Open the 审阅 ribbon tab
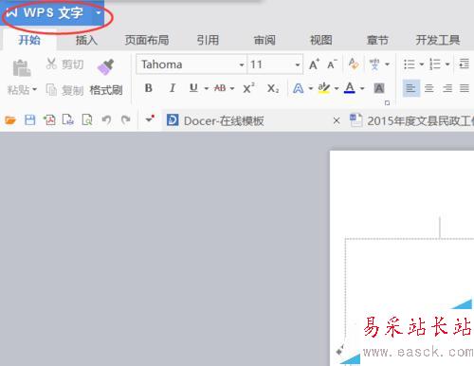Viewport: 474px width, 366px height. [264, 40]
